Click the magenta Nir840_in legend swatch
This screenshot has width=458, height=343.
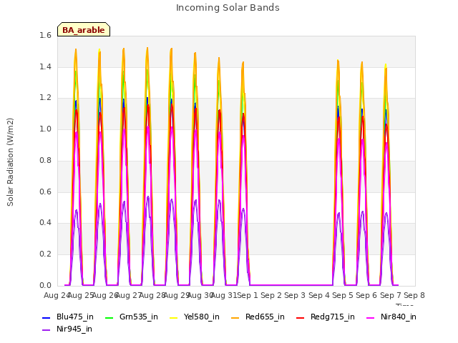371,317
